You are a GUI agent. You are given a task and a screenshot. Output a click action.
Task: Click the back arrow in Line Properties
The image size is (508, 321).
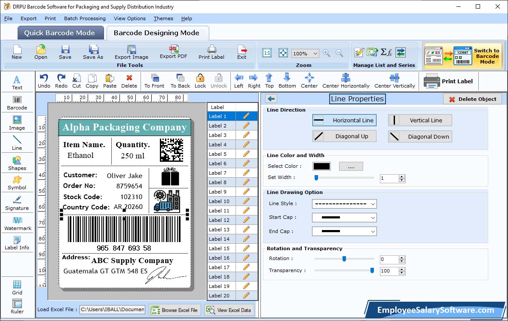tap(271, 99)
